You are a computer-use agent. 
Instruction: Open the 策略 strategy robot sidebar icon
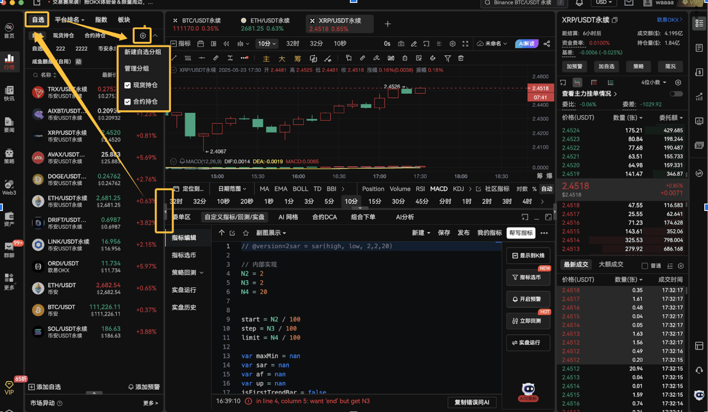point(9,156)
